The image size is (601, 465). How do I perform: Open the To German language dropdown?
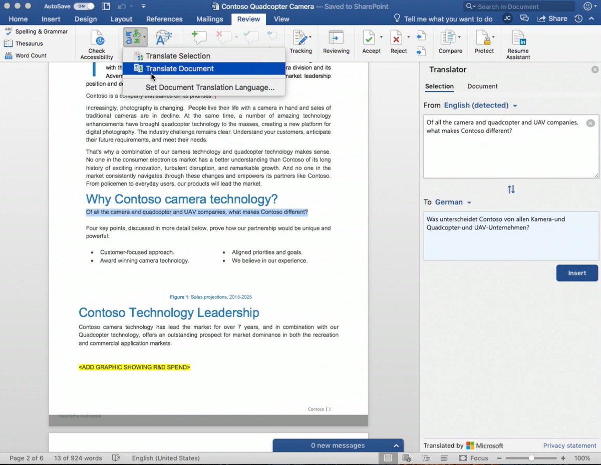coord(453,202)
